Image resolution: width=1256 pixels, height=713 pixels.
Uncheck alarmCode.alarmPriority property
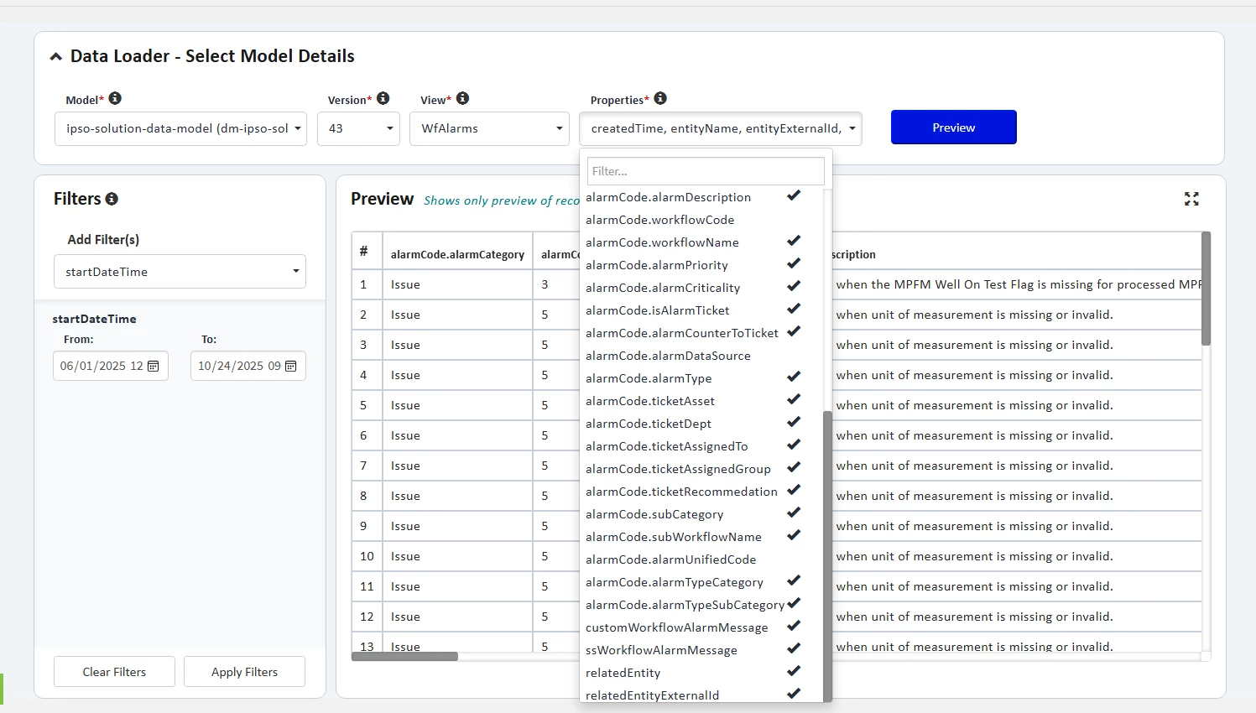656,265
